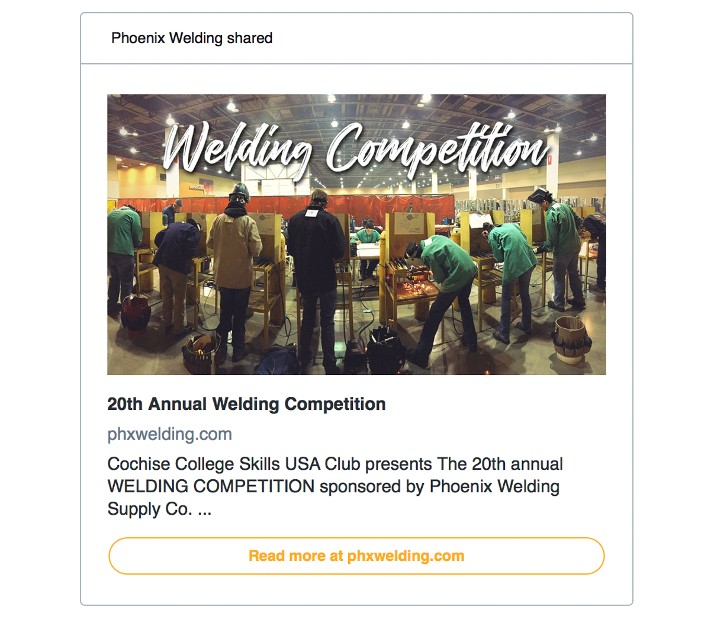
Task: Click the wooden bucket at photo's right
Action: point(570,339)
